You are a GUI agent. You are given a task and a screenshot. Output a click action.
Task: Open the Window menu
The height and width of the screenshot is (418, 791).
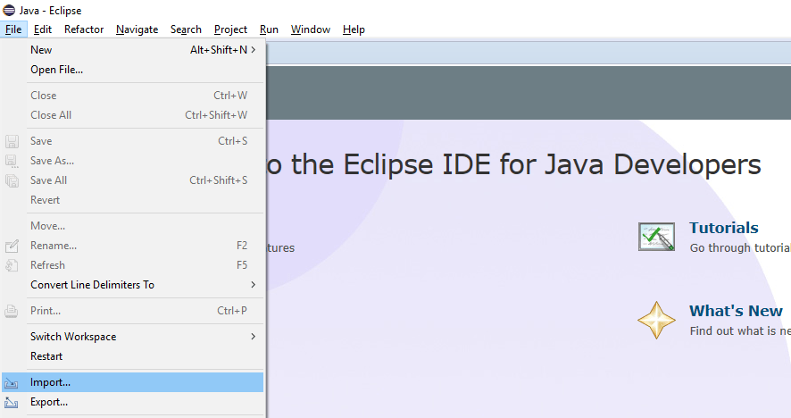[311, 29]
